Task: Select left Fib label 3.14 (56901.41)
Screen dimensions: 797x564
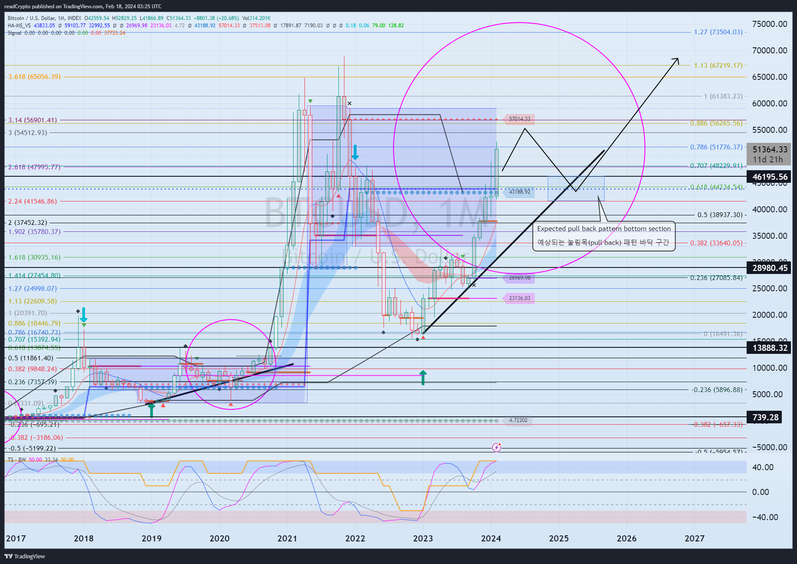Action: tap(33, 120)
